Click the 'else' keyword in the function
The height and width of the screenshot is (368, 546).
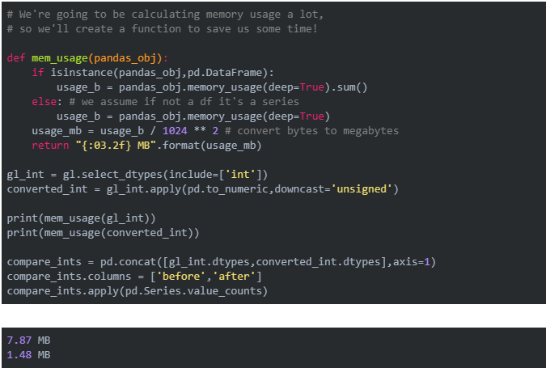tap(44, 102)
